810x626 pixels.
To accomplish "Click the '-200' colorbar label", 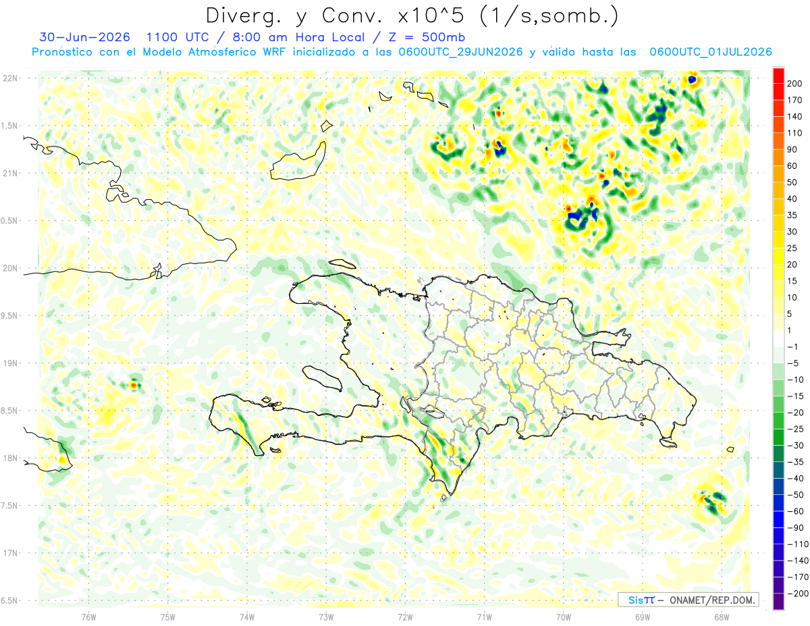I will (798, 594).
